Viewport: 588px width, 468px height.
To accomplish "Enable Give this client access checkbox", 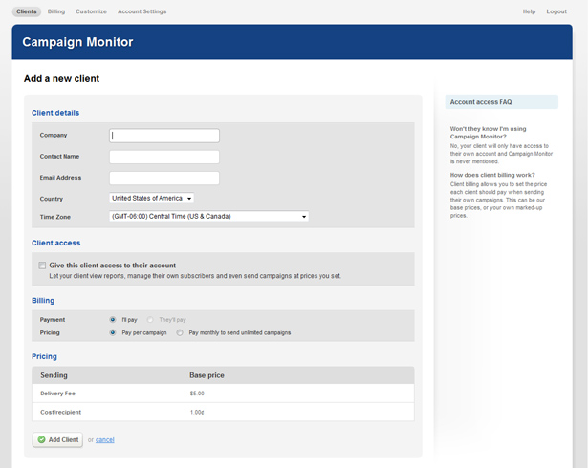I will click(42, 266).
